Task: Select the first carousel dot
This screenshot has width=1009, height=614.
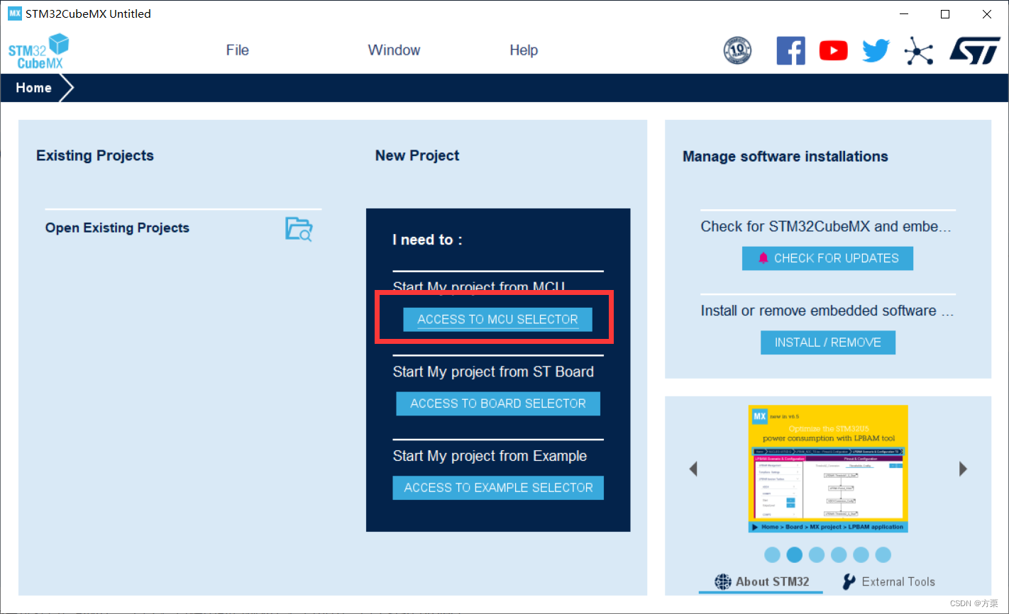Action: (772, 554)
